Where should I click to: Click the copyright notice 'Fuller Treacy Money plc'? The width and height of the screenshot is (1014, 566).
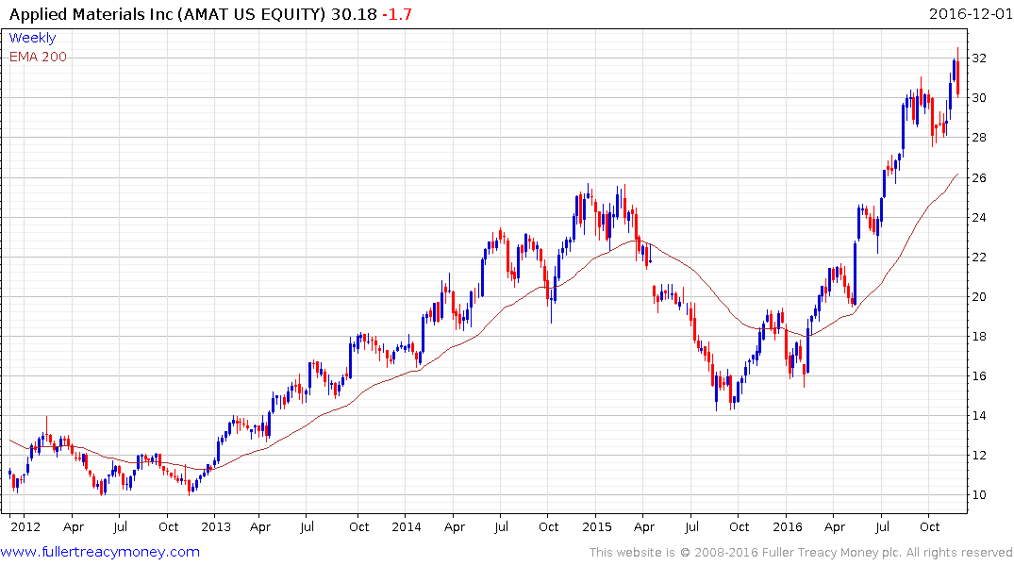coord(831,553)
